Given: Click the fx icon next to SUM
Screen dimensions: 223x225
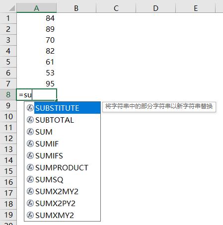Looking at the screenshot, I should pos(30,132).
